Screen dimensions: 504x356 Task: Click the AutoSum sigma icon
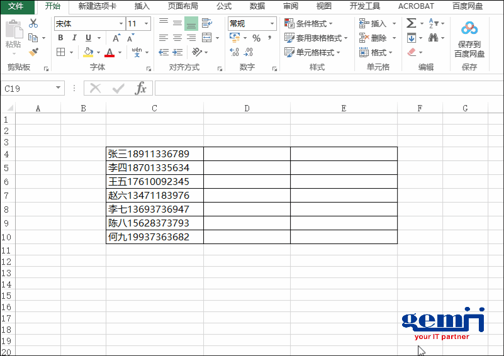[x=411, y=23]
